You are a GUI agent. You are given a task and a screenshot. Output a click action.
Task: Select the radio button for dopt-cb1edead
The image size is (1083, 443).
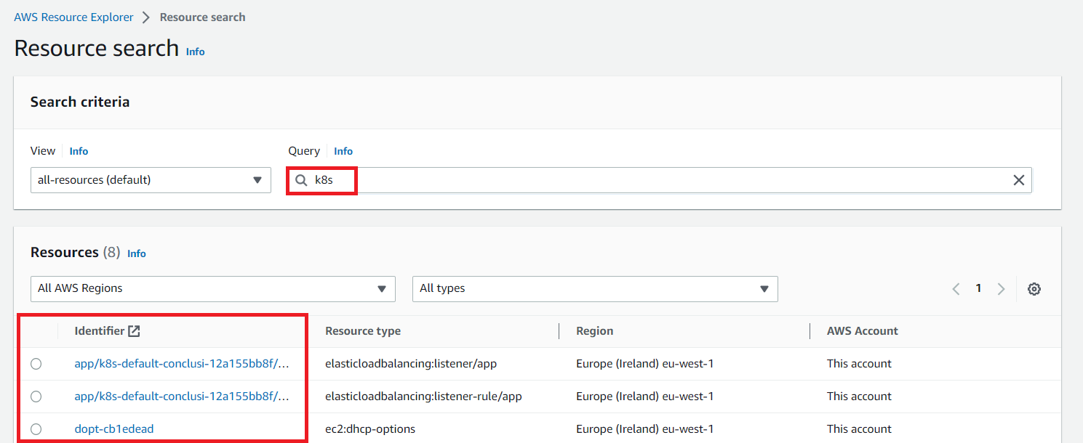36,428
